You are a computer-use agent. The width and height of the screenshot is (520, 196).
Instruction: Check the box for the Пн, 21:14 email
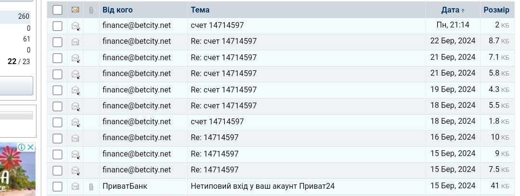[57, 26]
